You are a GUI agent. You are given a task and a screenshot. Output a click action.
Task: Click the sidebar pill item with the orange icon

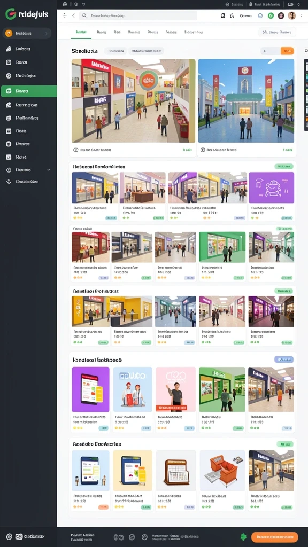[27, 34]
